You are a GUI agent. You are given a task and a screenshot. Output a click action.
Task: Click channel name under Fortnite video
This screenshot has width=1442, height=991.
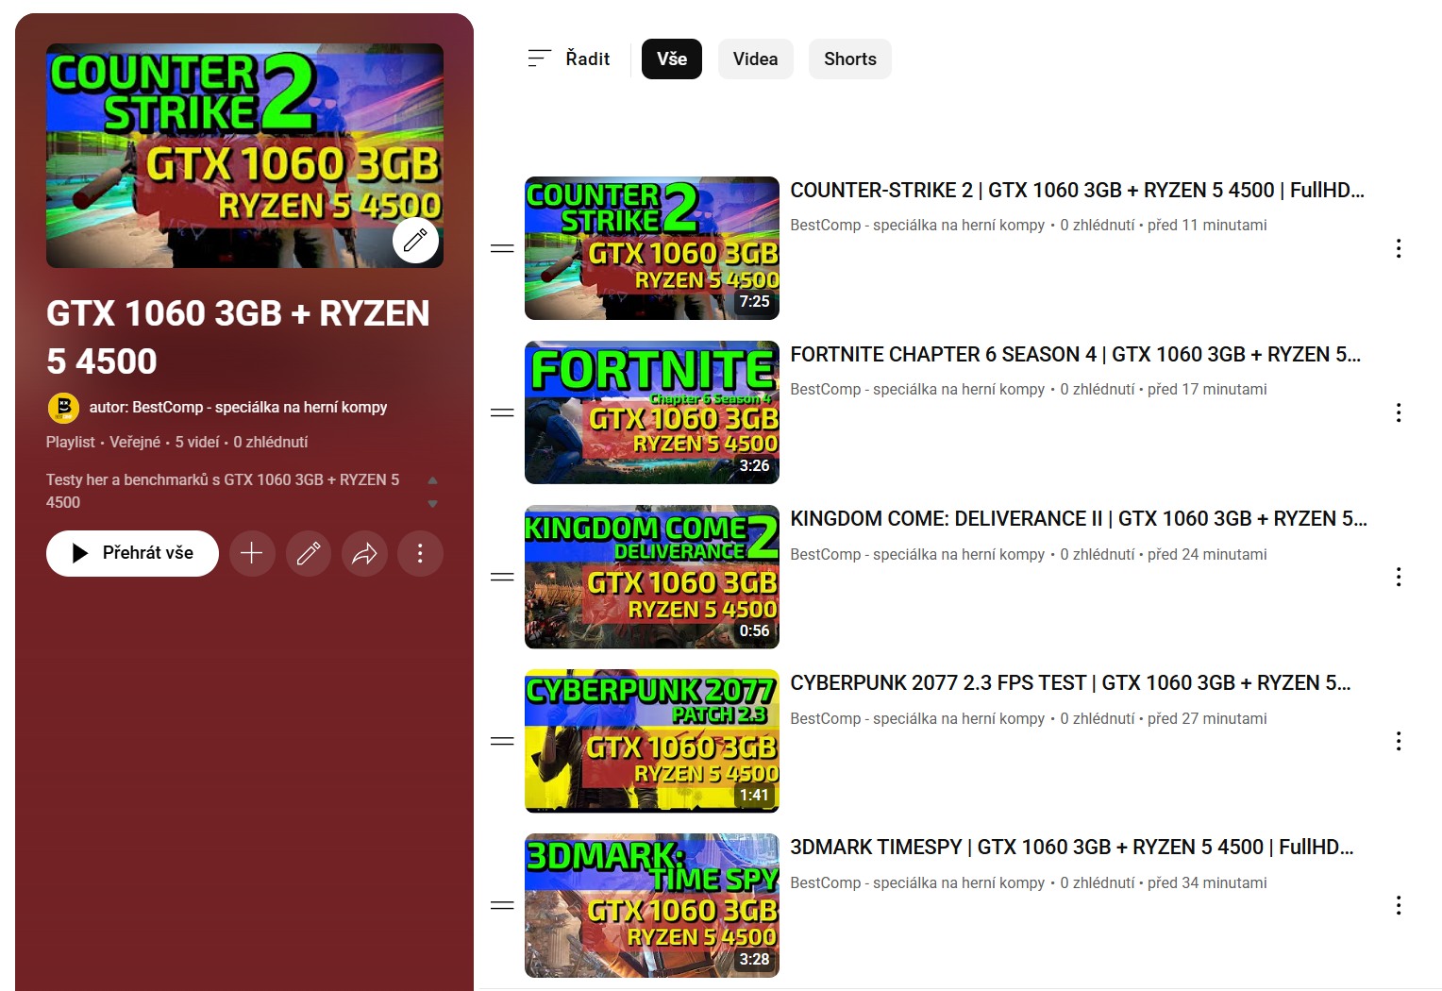click(917, 390)
